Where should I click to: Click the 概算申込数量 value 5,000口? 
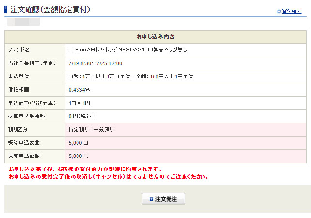(x=79, y=143)
